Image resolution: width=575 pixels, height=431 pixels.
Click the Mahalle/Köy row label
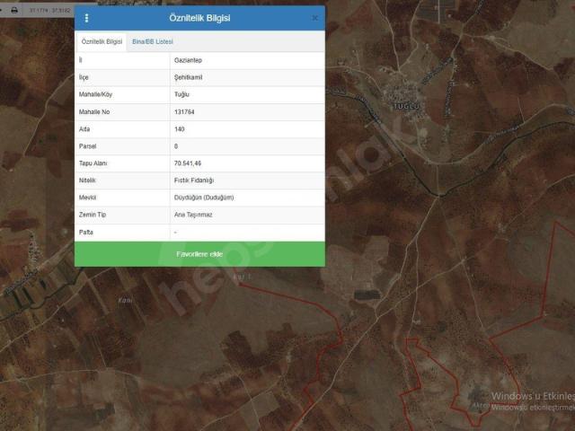coord(95,94)
